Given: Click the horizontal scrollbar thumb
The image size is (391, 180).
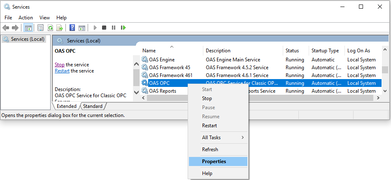Looking at the screenshot, I should (260, 98).
